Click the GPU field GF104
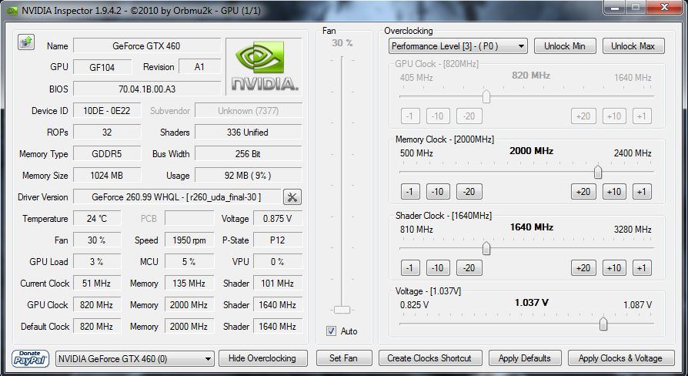Screen dimensions: 688x376 coord(102,67)
